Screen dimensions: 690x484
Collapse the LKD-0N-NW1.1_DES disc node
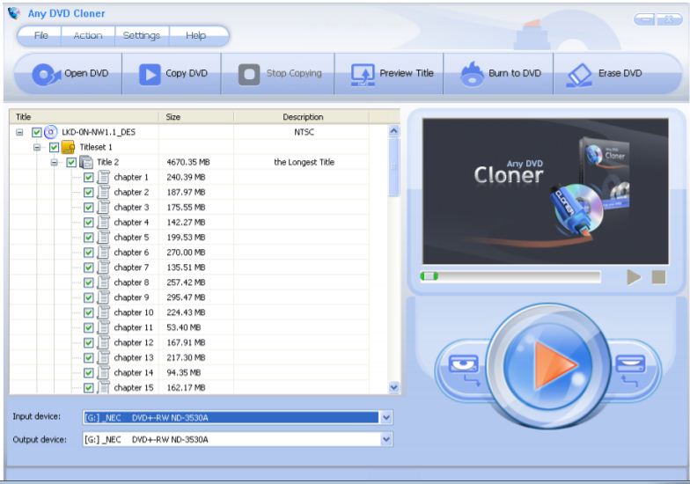pyautogui.click(x=19, y=132)
